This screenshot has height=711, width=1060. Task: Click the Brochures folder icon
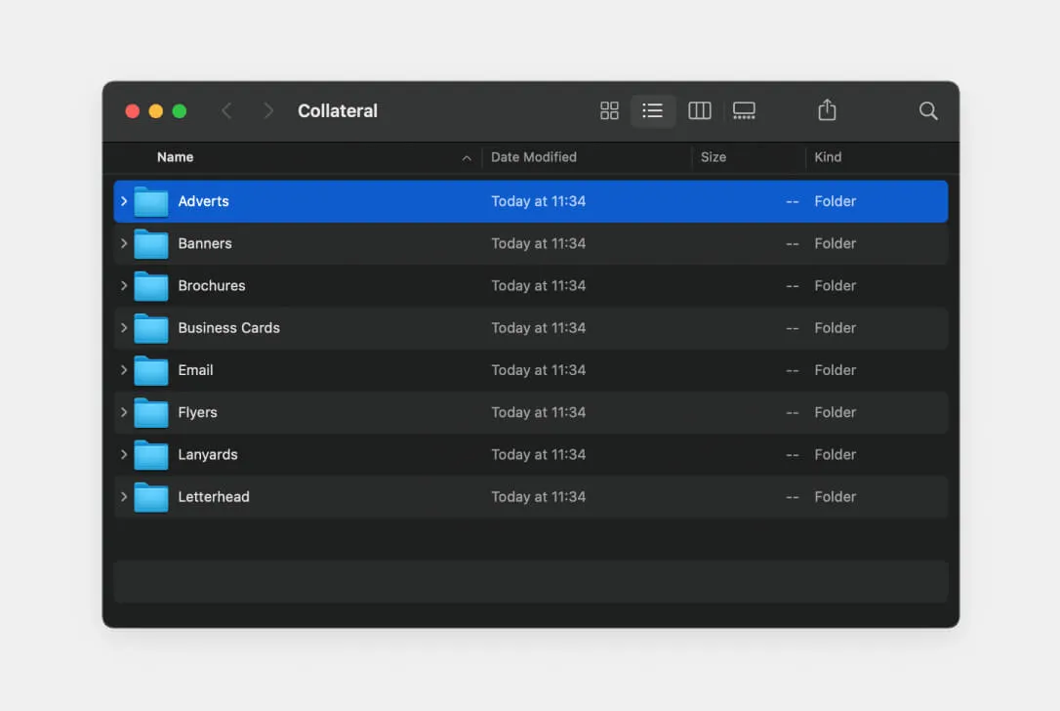click(150, 286)
